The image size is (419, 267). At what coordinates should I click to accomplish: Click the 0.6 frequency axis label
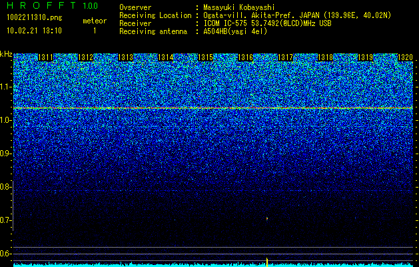(6, 254)
